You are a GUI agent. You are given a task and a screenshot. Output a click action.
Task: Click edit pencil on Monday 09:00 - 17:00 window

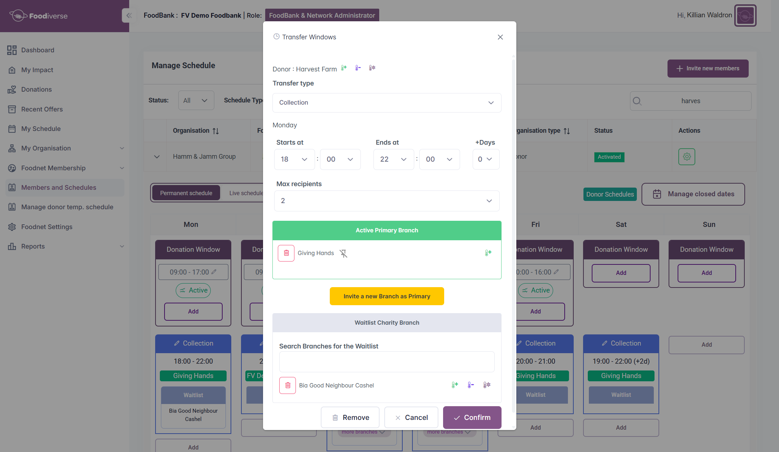coord(214,272)
